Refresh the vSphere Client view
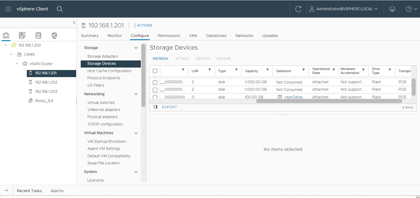Viewport: 420px width, 198px height. 298,9
